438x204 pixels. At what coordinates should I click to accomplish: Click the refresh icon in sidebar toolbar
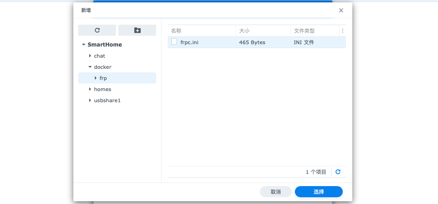point(97,30)
